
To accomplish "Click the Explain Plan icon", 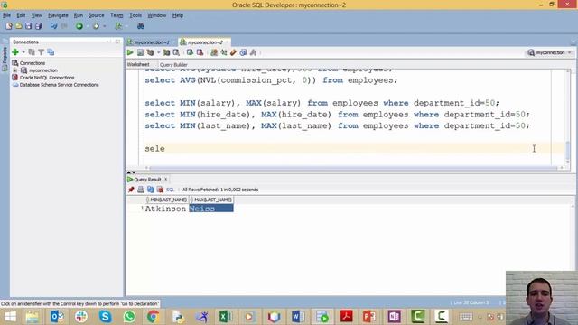I will click(x=150, y=52).
